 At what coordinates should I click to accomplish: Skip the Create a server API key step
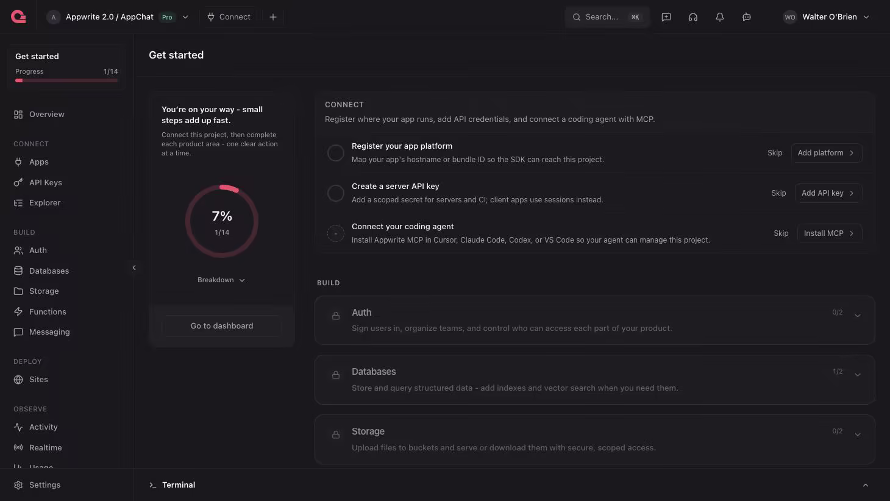[x=778, y=193]
